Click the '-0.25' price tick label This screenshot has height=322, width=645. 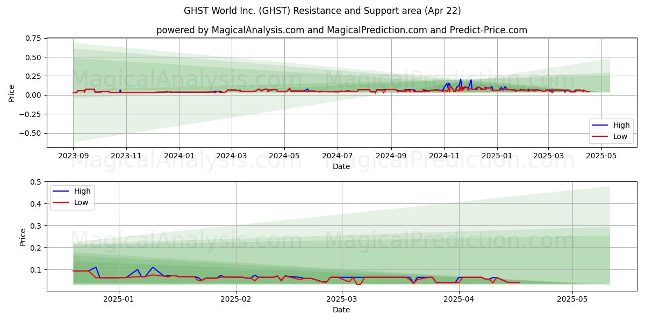pos(30,114)
